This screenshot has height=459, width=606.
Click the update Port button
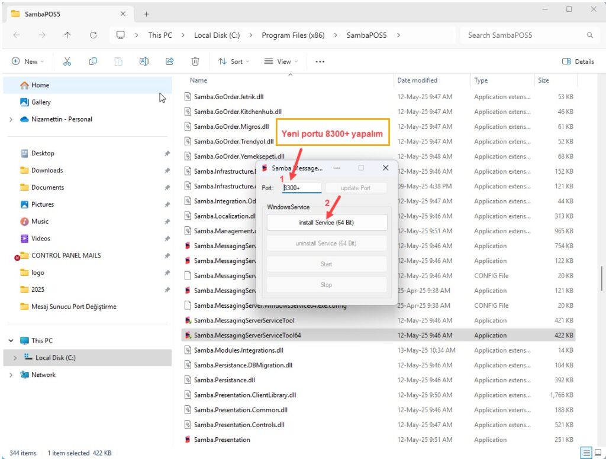(356, 188)
